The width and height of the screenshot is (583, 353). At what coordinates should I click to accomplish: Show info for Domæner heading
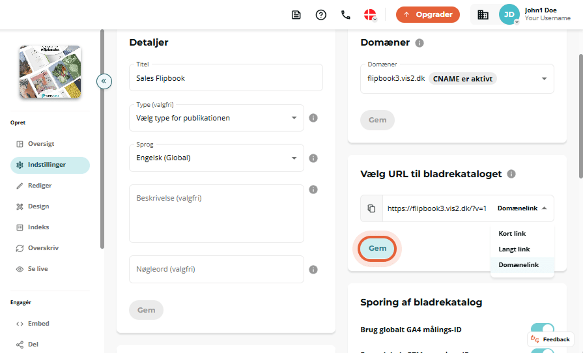[x=419, y=43]
